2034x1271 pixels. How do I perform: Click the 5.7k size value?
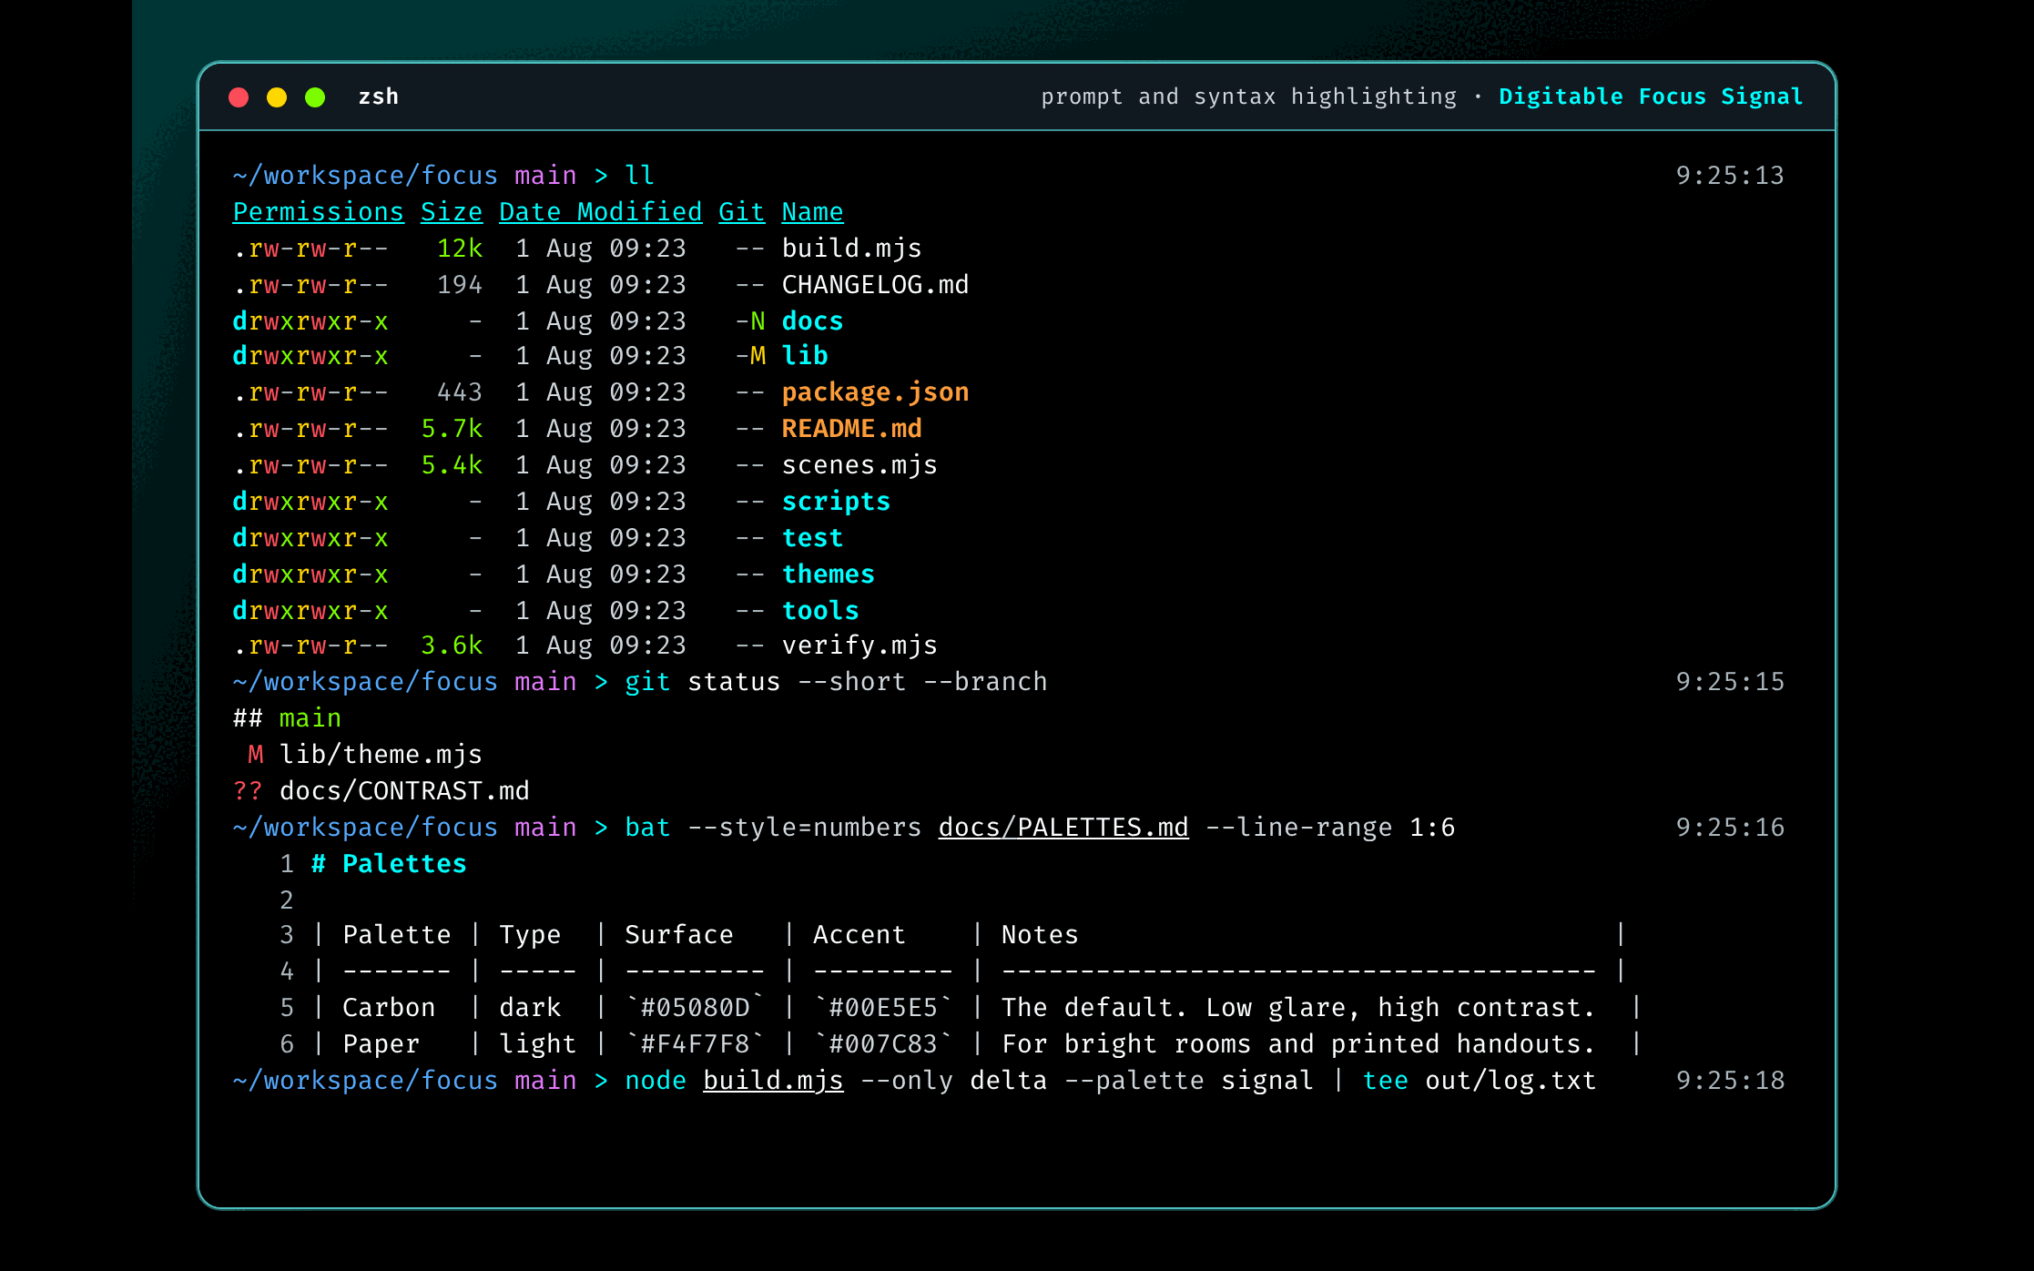(452, 429)
